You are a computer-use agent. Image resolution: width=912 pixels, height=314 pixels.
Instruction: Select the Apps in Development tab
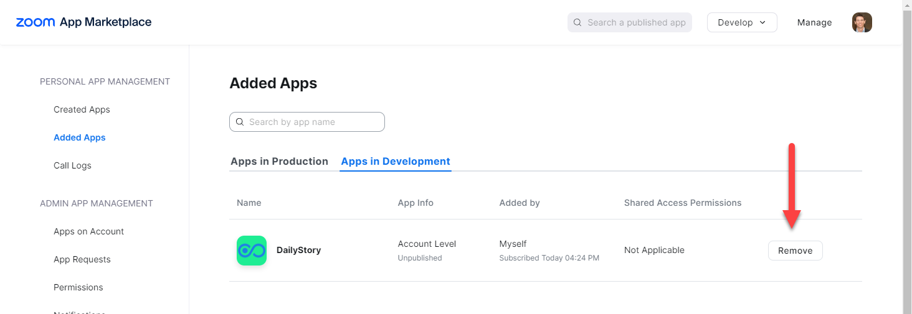pyautogui.click(x=396, y=161)
